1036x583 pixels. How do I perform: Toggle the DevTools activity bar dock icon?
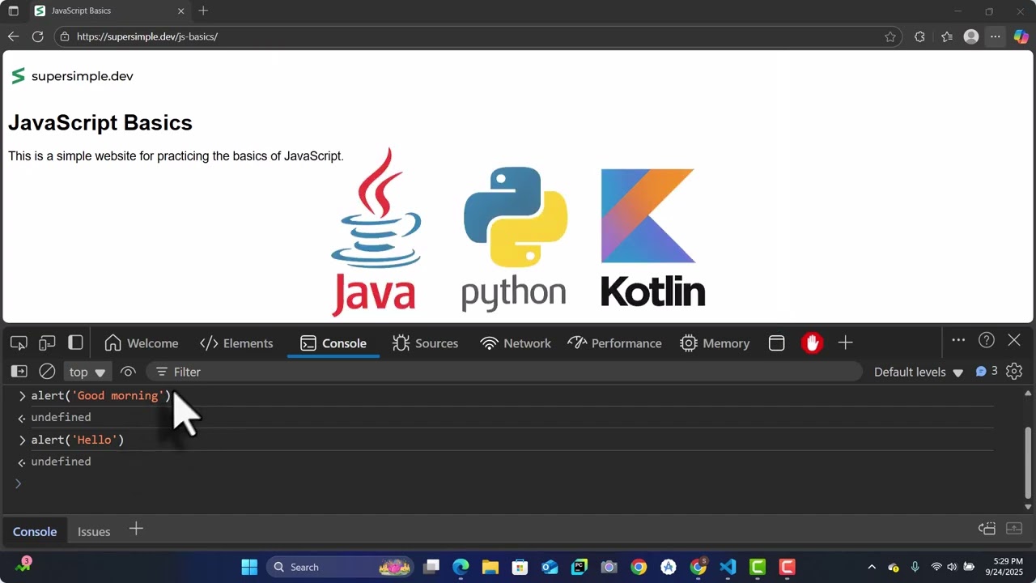(x=75, y=343)
